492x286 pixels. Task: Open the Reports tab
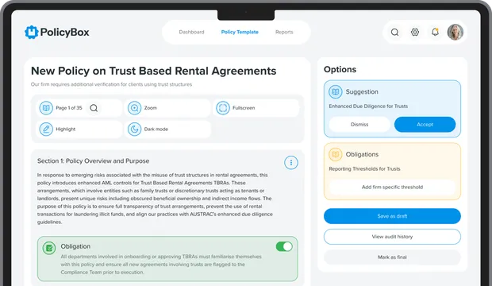(x=284, y=32)
